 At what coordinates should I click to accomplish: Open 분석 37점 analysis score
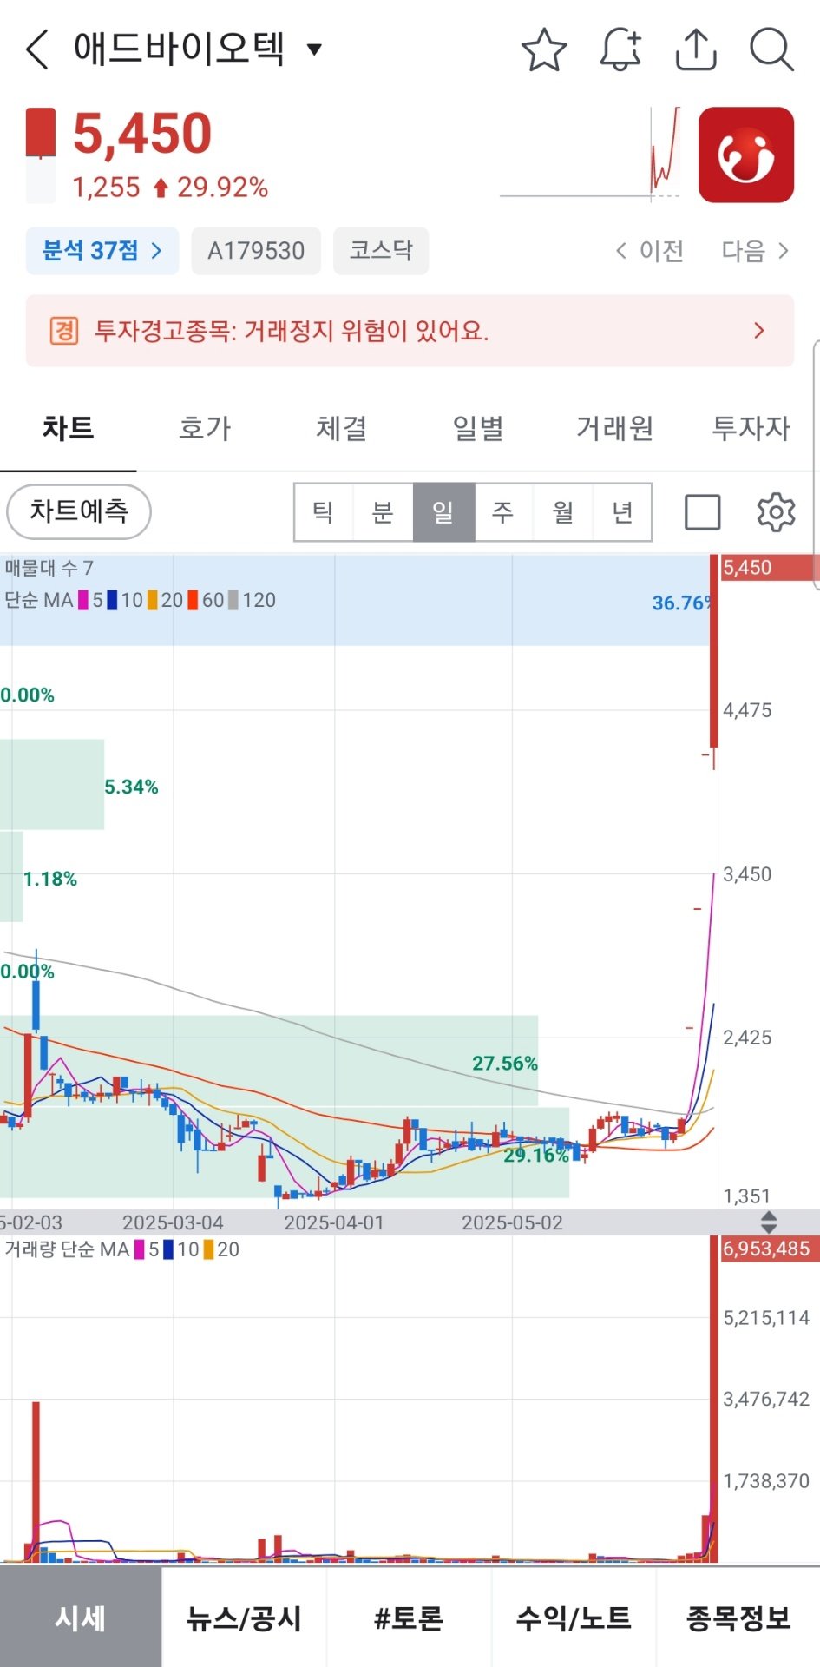pyautogui.click(x=102, y=251)
